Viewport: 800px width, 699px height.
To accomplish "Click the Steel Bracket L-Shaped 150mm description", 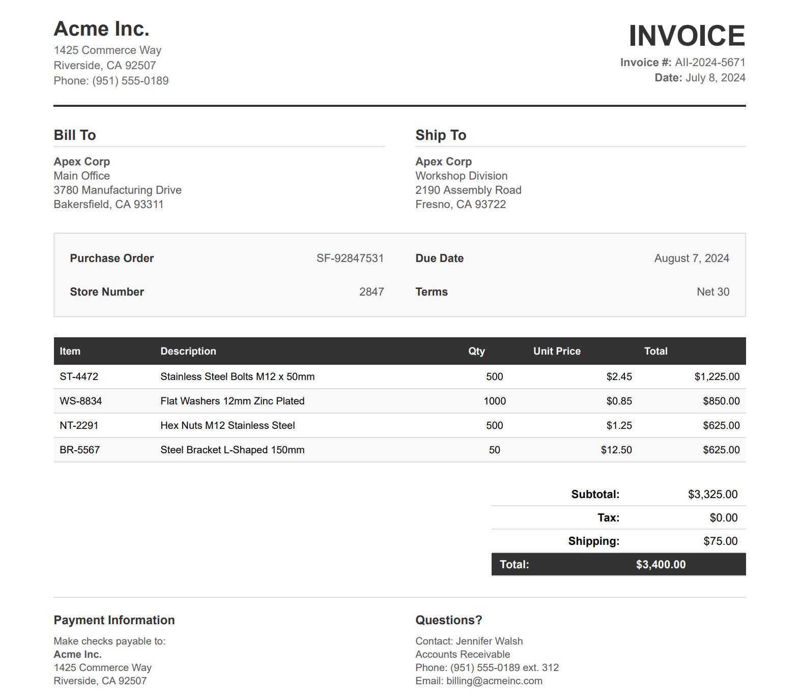I will tap(233, 450).
